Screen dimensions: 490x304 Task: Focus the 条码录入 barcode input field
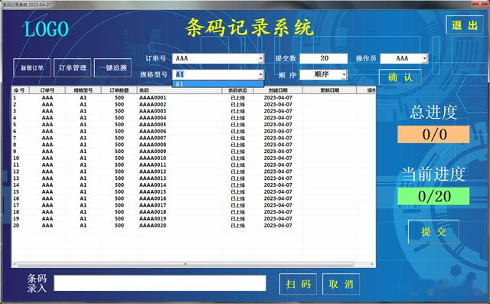coord(160,283)
